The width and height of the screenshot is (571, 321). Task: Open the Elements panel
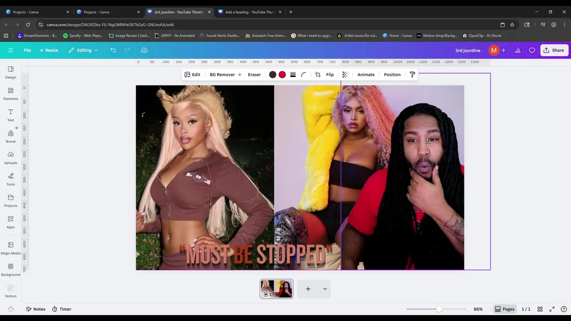pyautogui.click(x=11, y=93)
